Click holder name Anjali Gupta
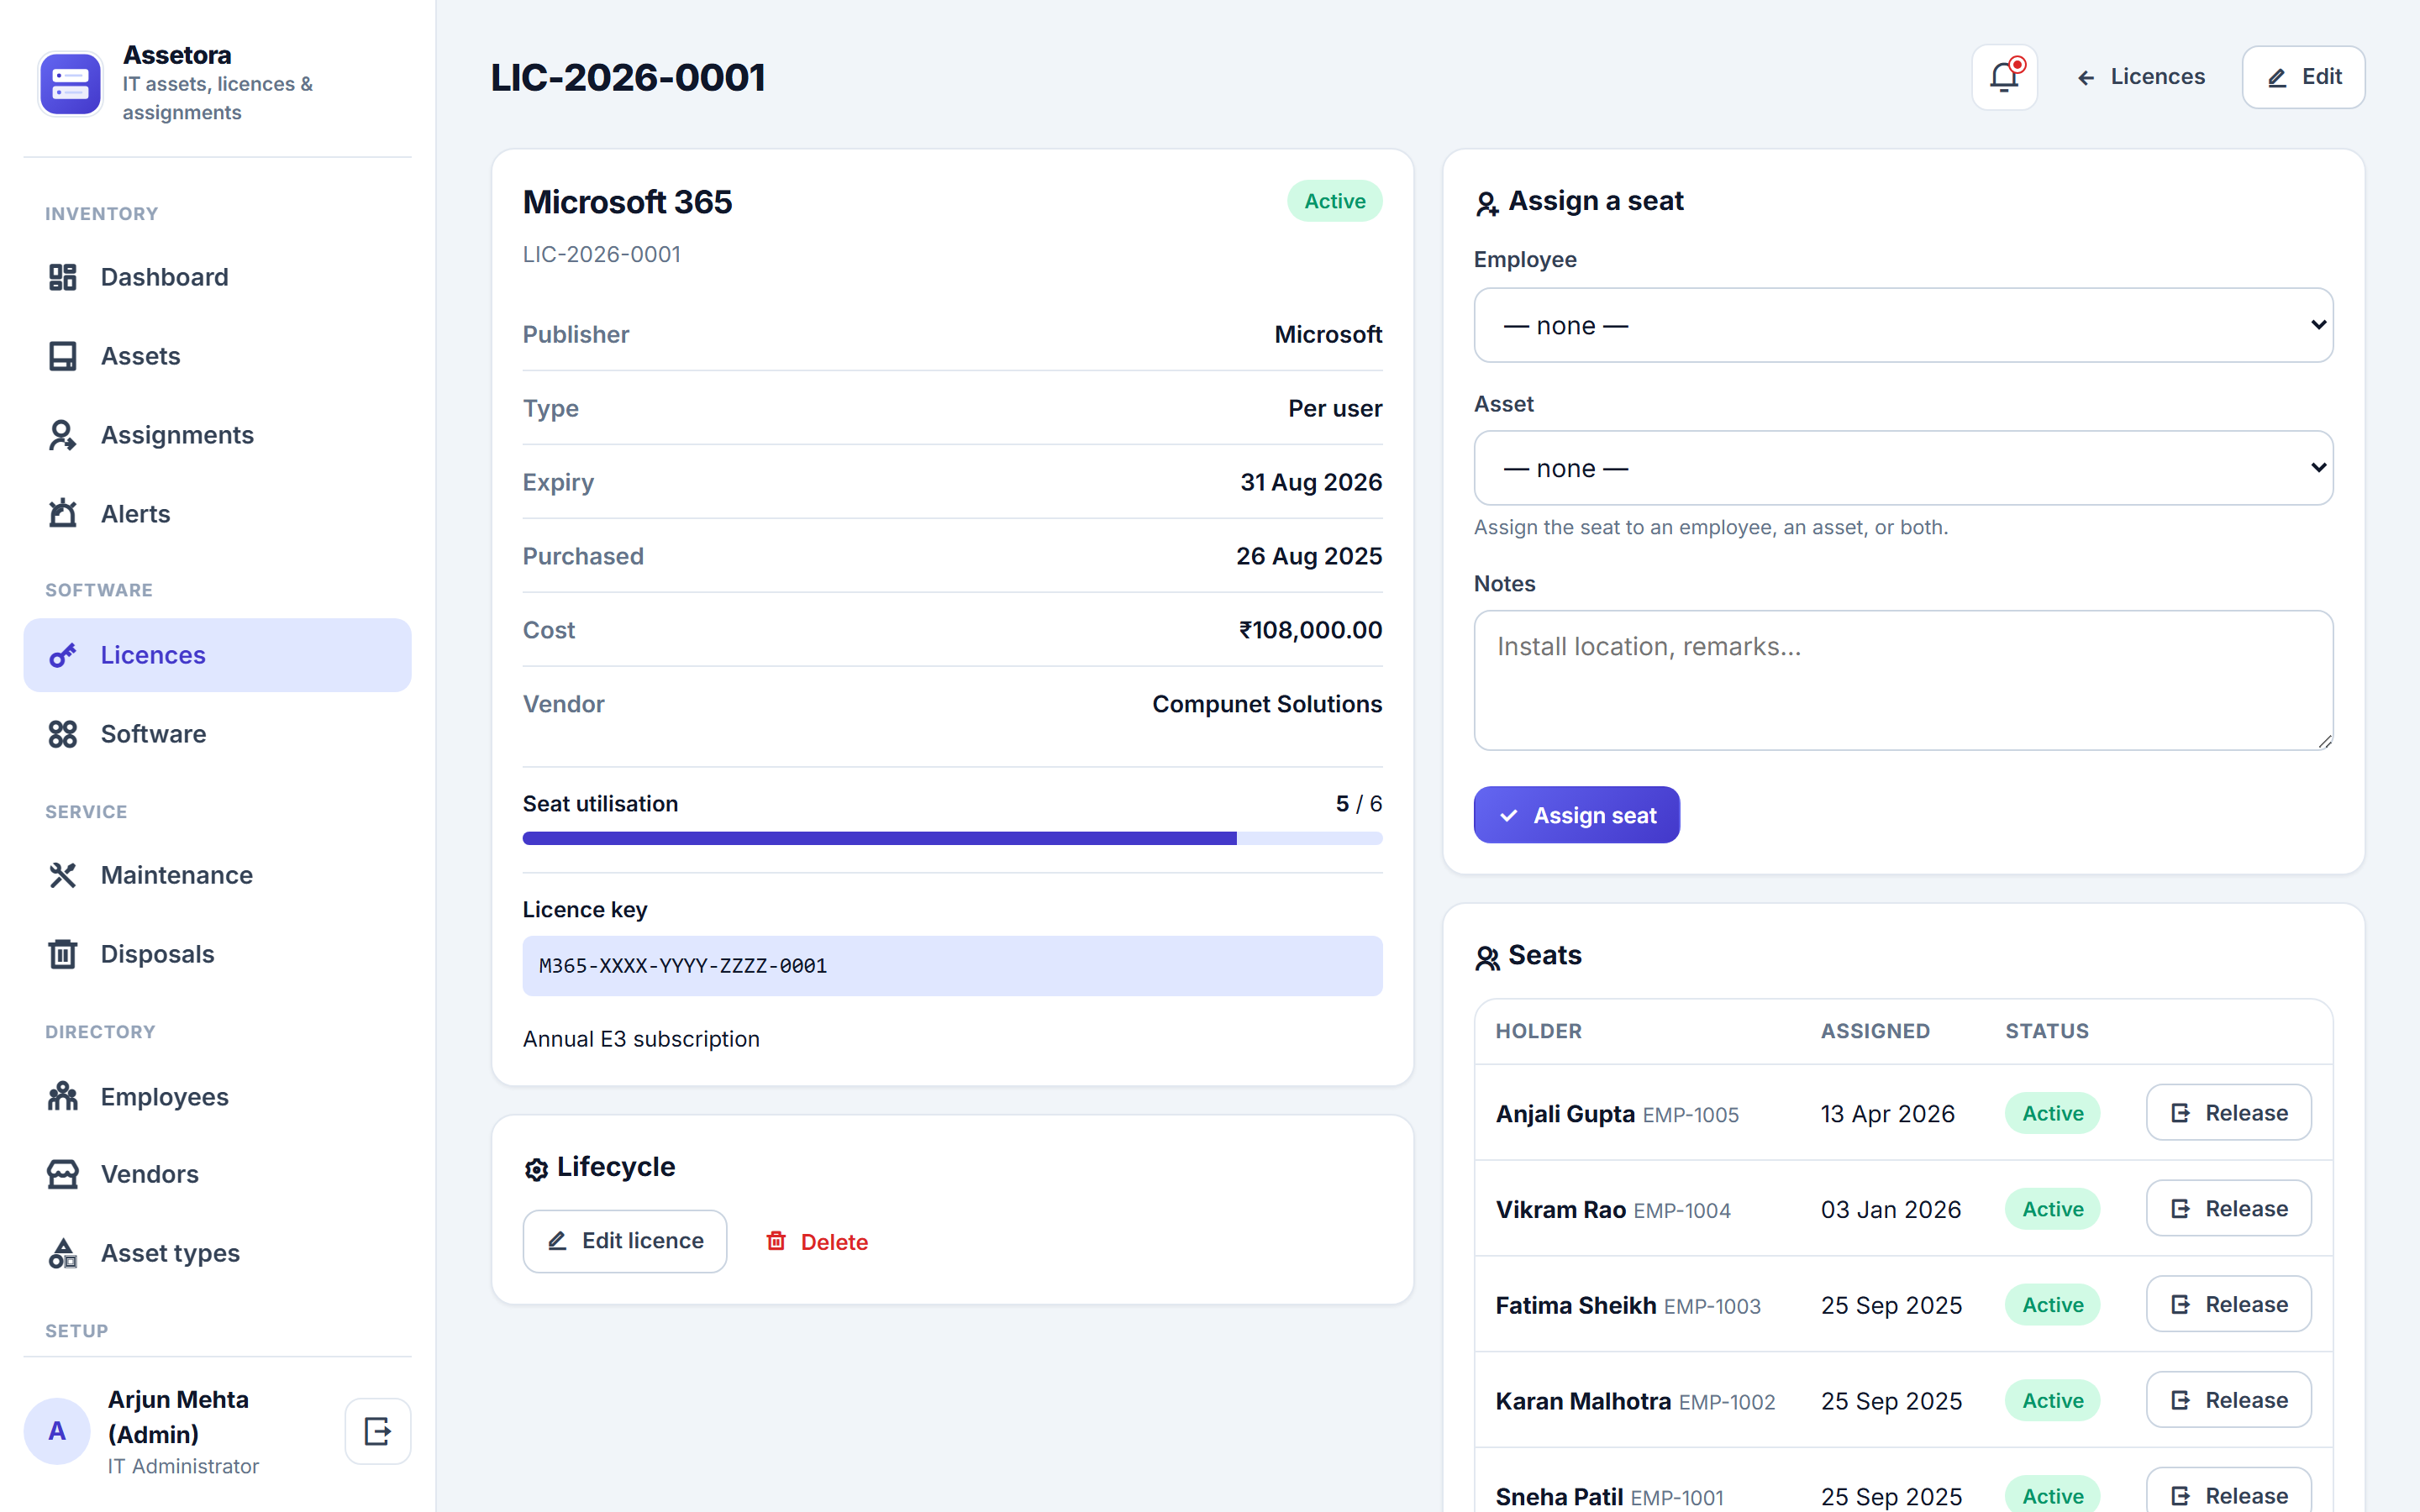Viewport: 2420px width, 1512px height. (1565, 1113)
